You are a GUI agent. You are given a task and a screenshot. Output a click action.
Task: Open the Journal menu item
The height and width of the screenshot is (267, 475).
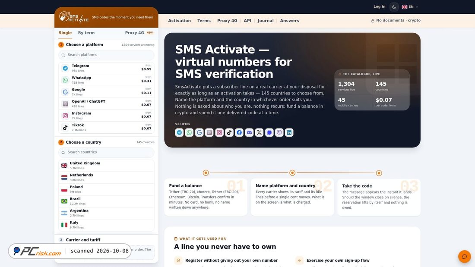(266, 21)
